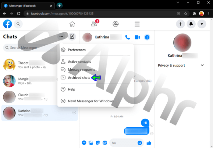Click the Chats three-dot options button

pyautogui.click(x=61, y=37)
